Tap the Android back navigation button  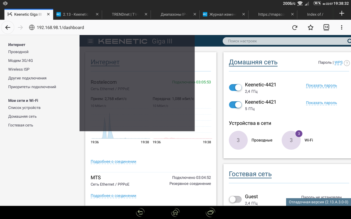pos(140,212)
